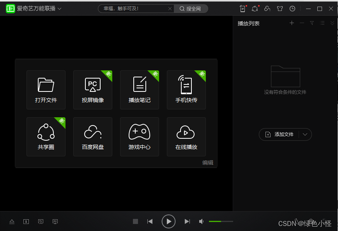
Task: Expand playlist double-chevron menu
Action: (332, 23)
